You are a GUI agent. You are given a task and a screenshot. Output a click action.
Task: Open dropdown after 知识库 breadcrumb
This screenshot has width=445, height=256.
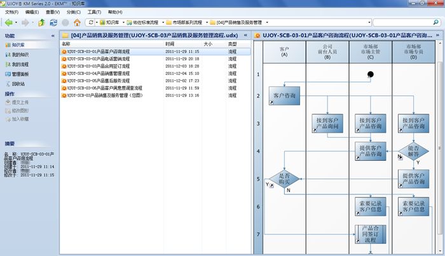coord(123,22)
